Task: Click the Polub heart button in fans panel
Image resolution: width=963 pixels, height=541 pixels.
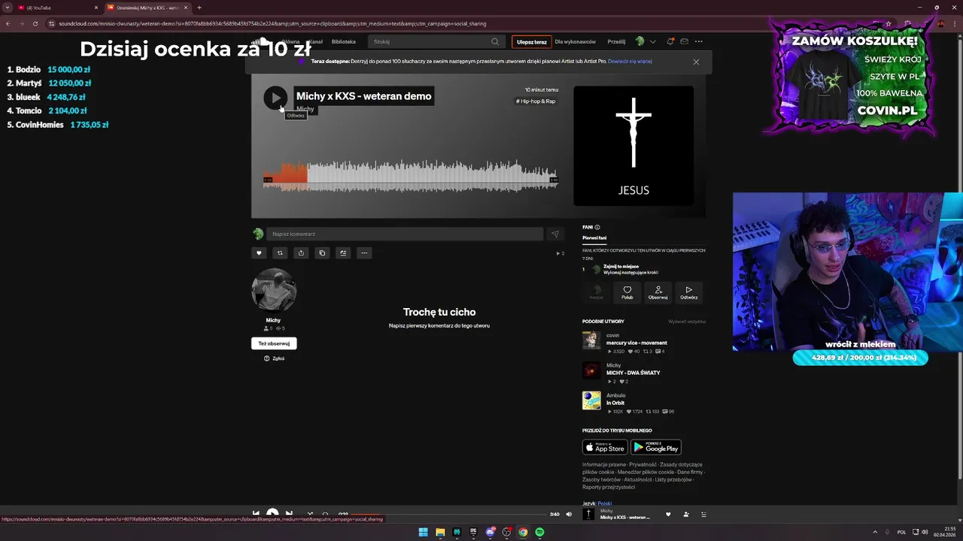Action: pos(627,292)
